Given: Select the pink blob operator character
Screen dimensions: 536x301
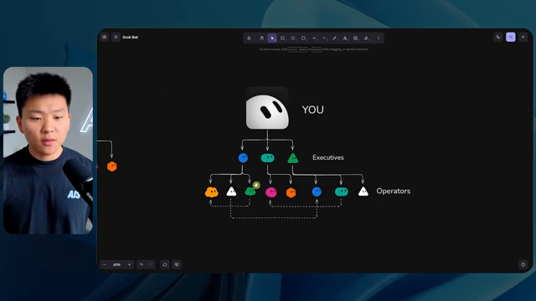Looking at the screenshot, I should 271,192.
